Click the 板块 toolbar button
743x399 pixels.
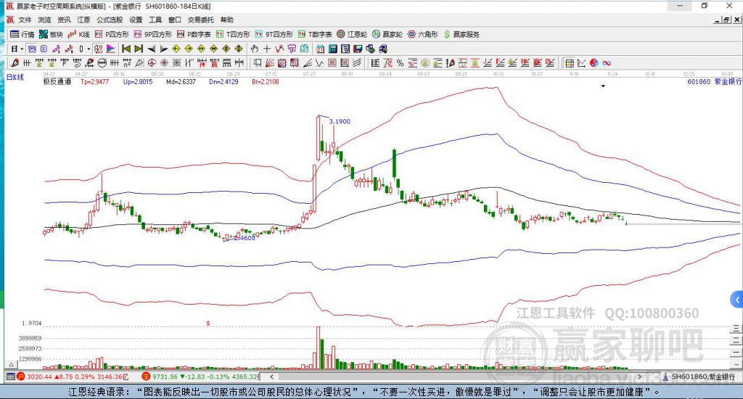click(x=52, y=34)
